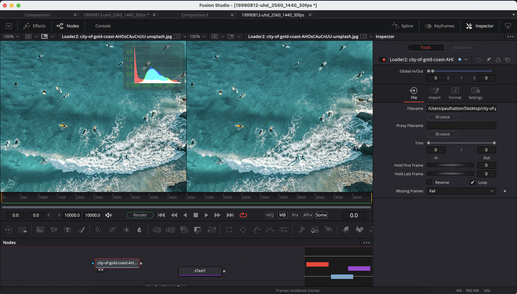
Task: Click Browse next to Proxy Filename
Action: (x=442, y=134)
